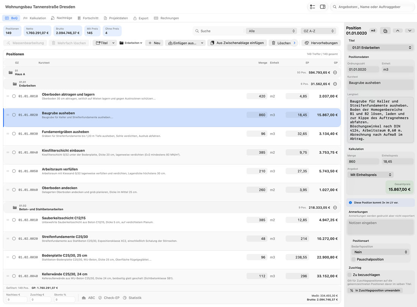Open the checklist view icon in header
Viewport: 417px width, 307px height.
(x=312, y=7)
